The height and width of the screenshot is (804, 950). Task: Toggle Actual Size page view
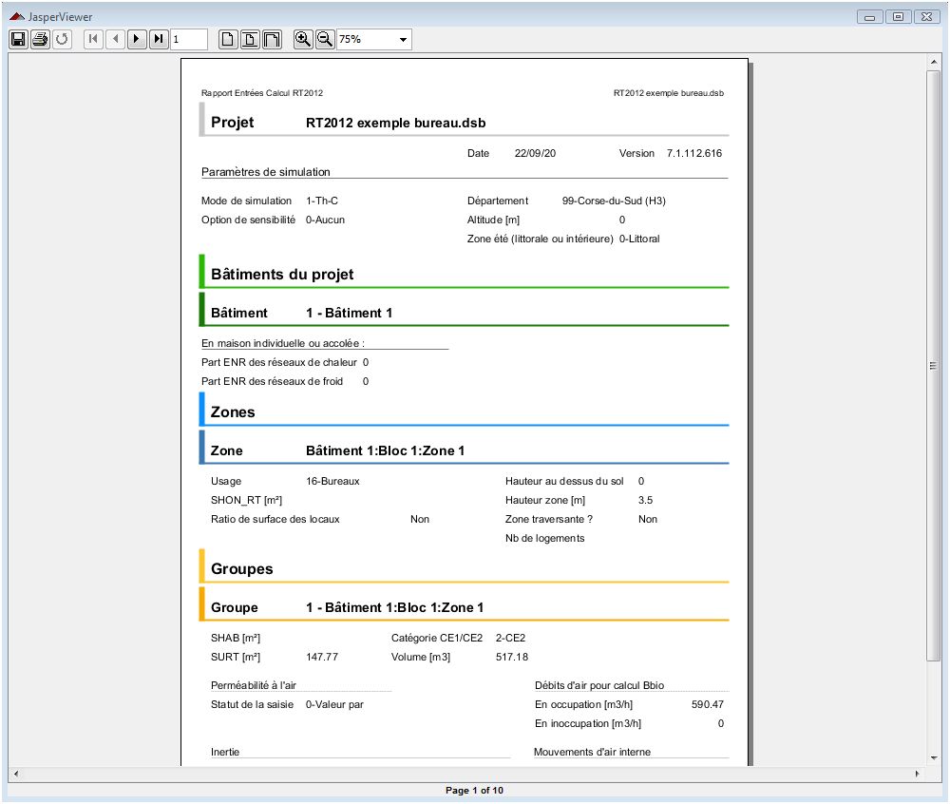click(x=228, y=39)
